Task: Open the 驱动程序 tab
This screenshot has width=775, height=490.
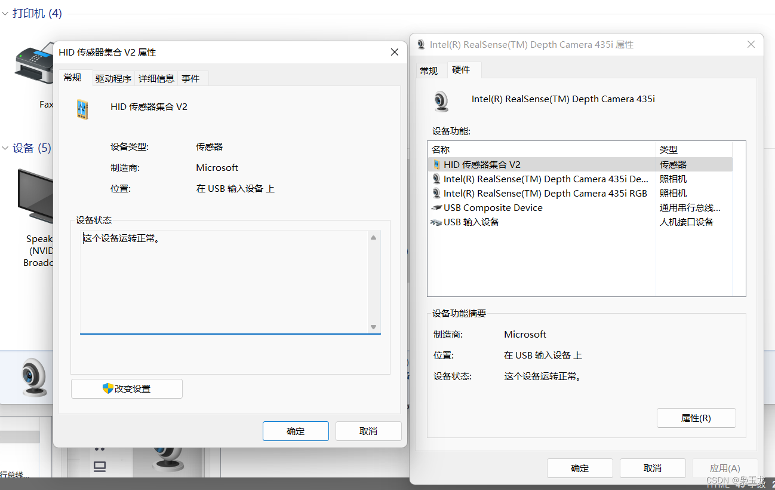Action: point(113,78)
